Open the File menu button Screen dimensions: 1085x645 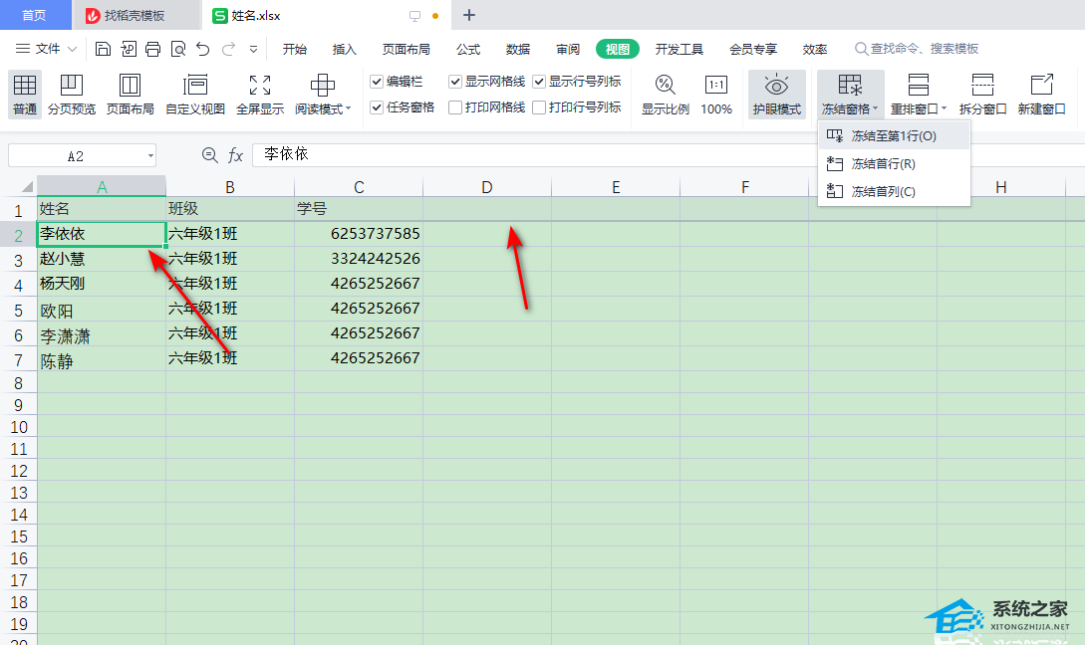tap(47, 49)
